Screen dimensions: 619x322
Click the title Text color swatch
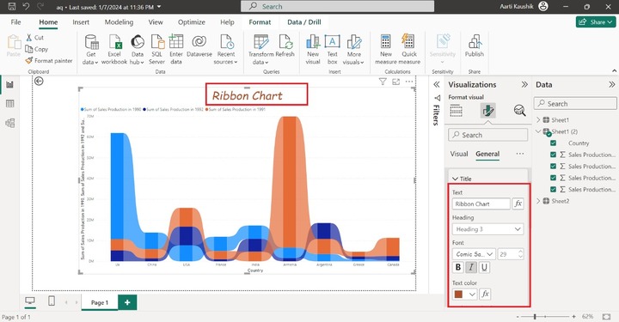[x=459, y=294]
